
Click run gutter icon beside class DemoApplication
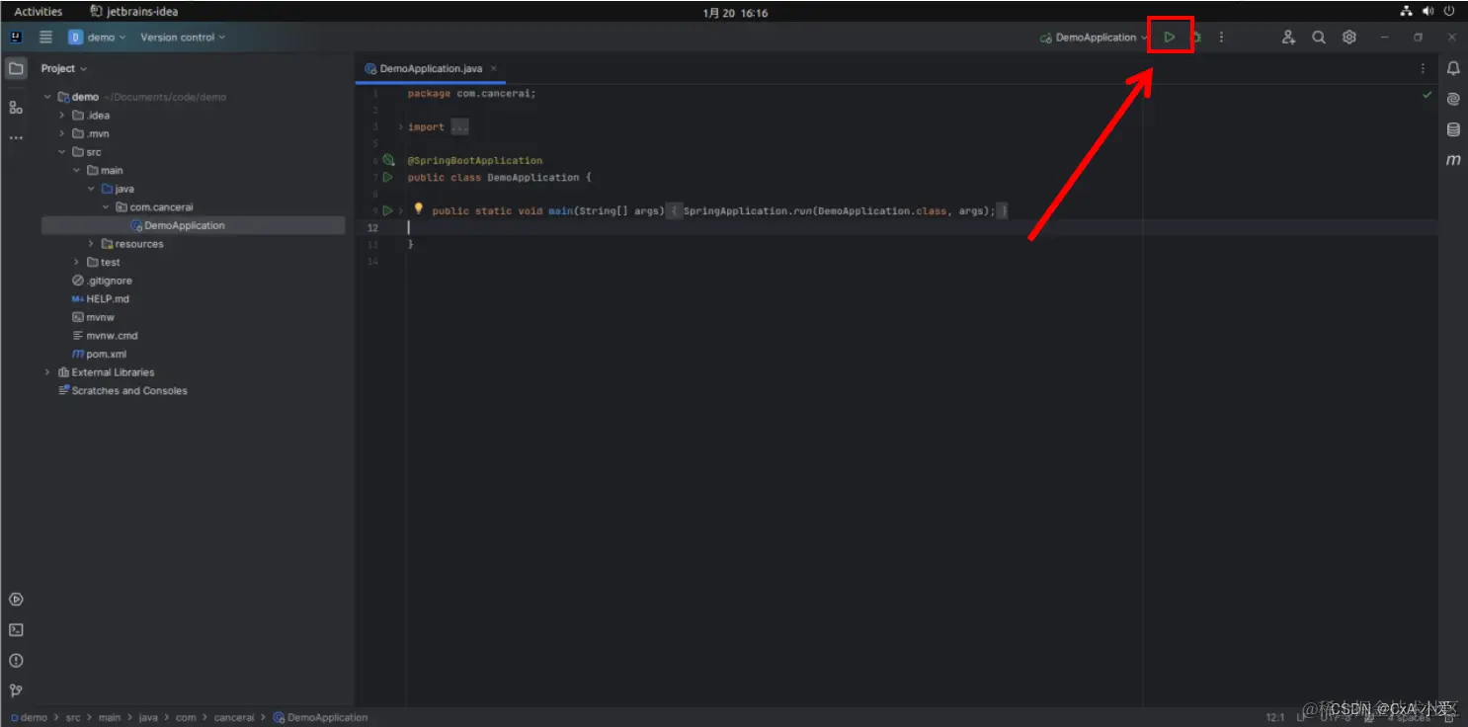click(x=387, y=178)
